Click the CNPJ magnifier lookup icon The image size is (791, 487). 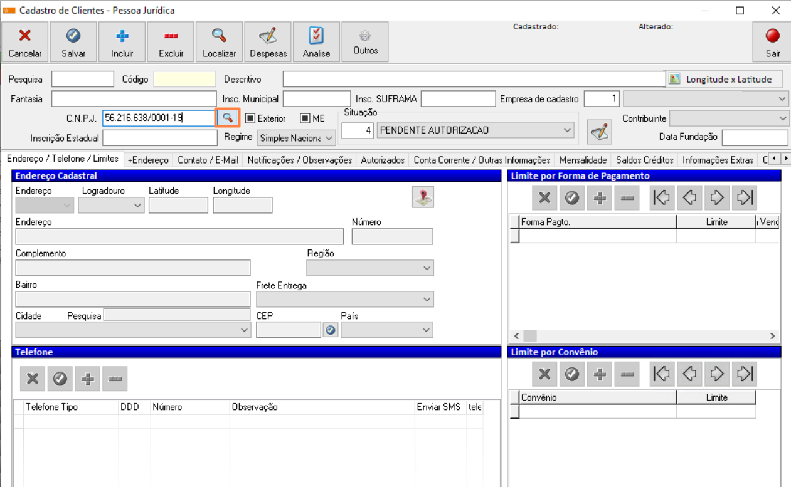point(228,118)
